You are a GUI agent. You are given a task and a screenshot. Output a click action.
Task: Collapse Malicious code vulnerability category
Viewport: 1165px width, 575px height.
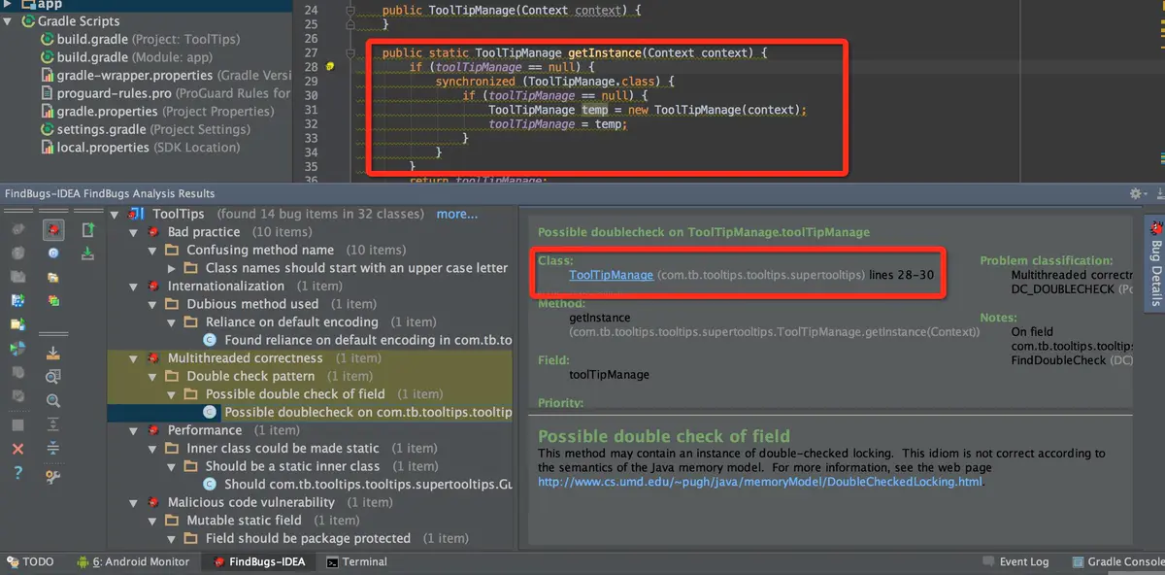point(134,502)
